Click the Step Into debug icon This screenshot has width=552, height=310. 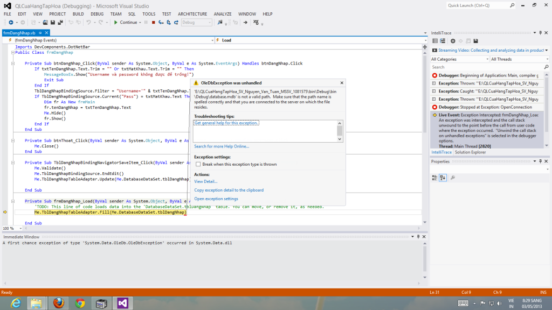pos(161,23)
